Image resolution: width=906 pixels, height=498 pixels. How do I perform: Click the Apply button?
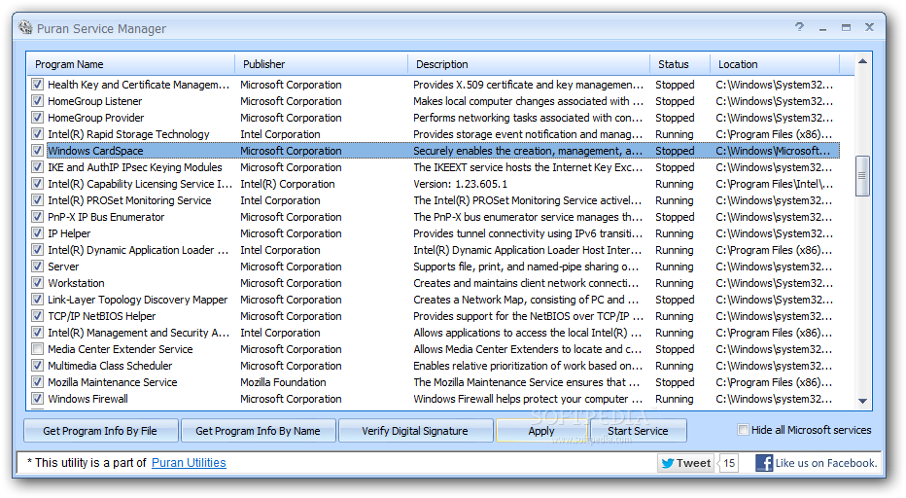(x=541, y=431)
